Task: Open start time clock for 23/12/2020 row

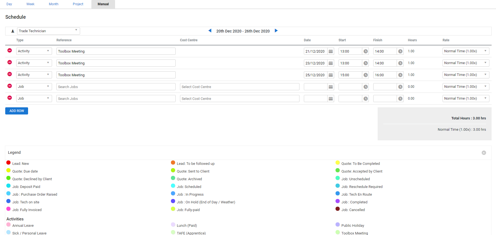Action: [366, 63]
